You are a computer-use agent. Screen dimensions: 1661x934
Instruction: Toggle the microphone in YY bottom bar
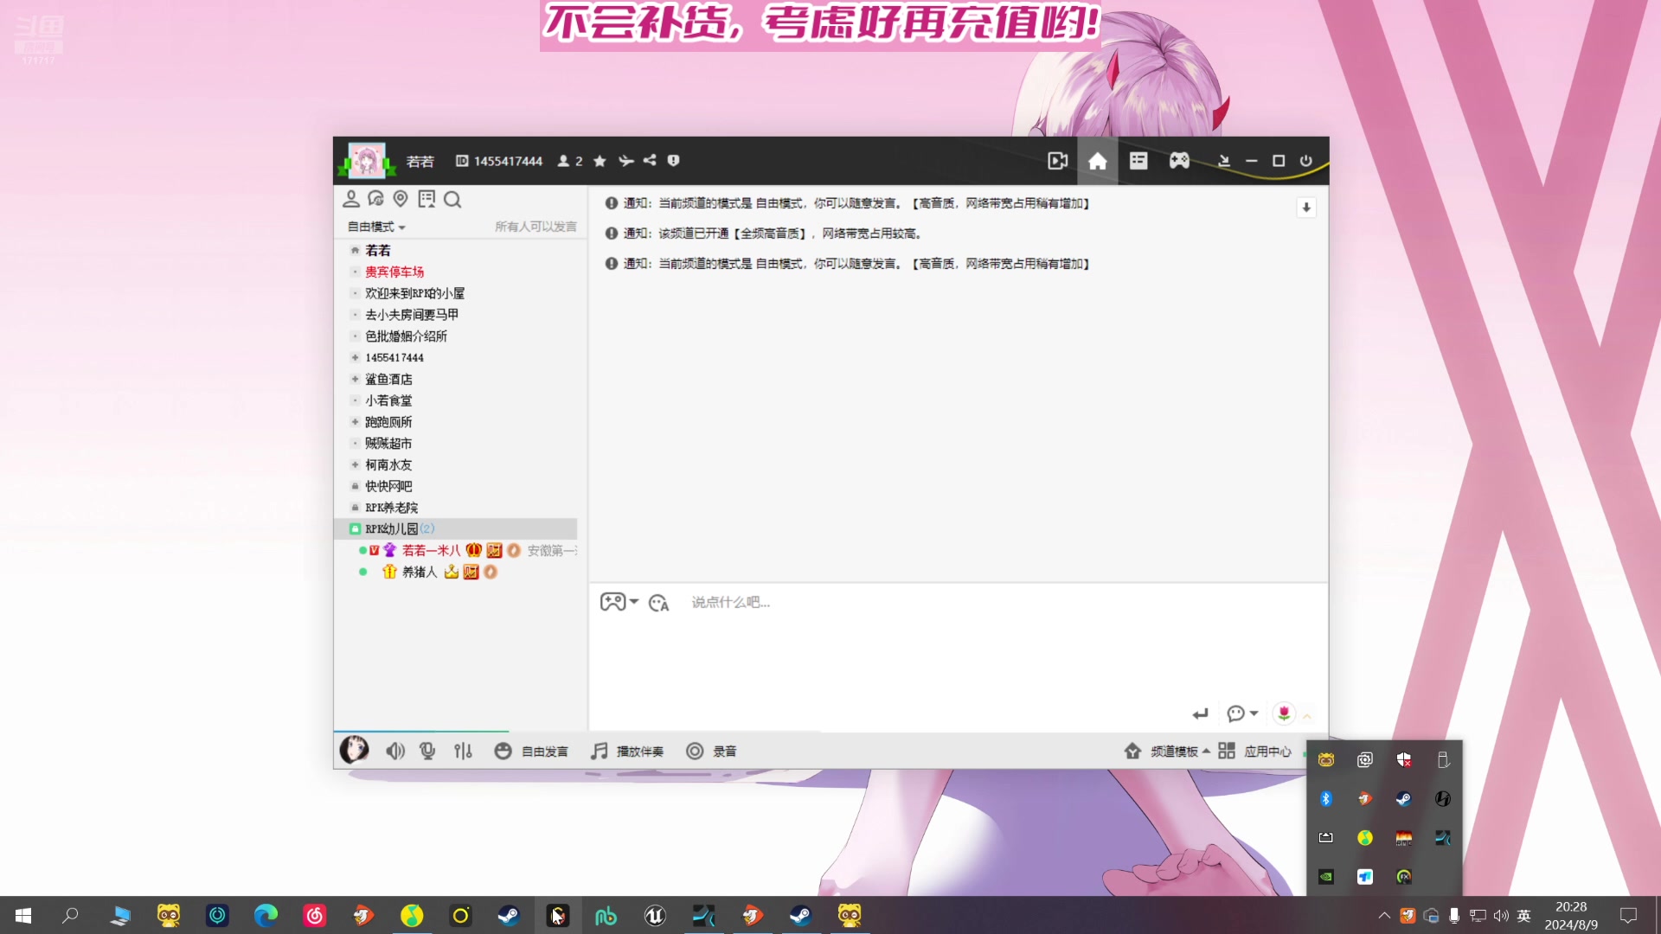pyautogui.click(x=427, y=751)
